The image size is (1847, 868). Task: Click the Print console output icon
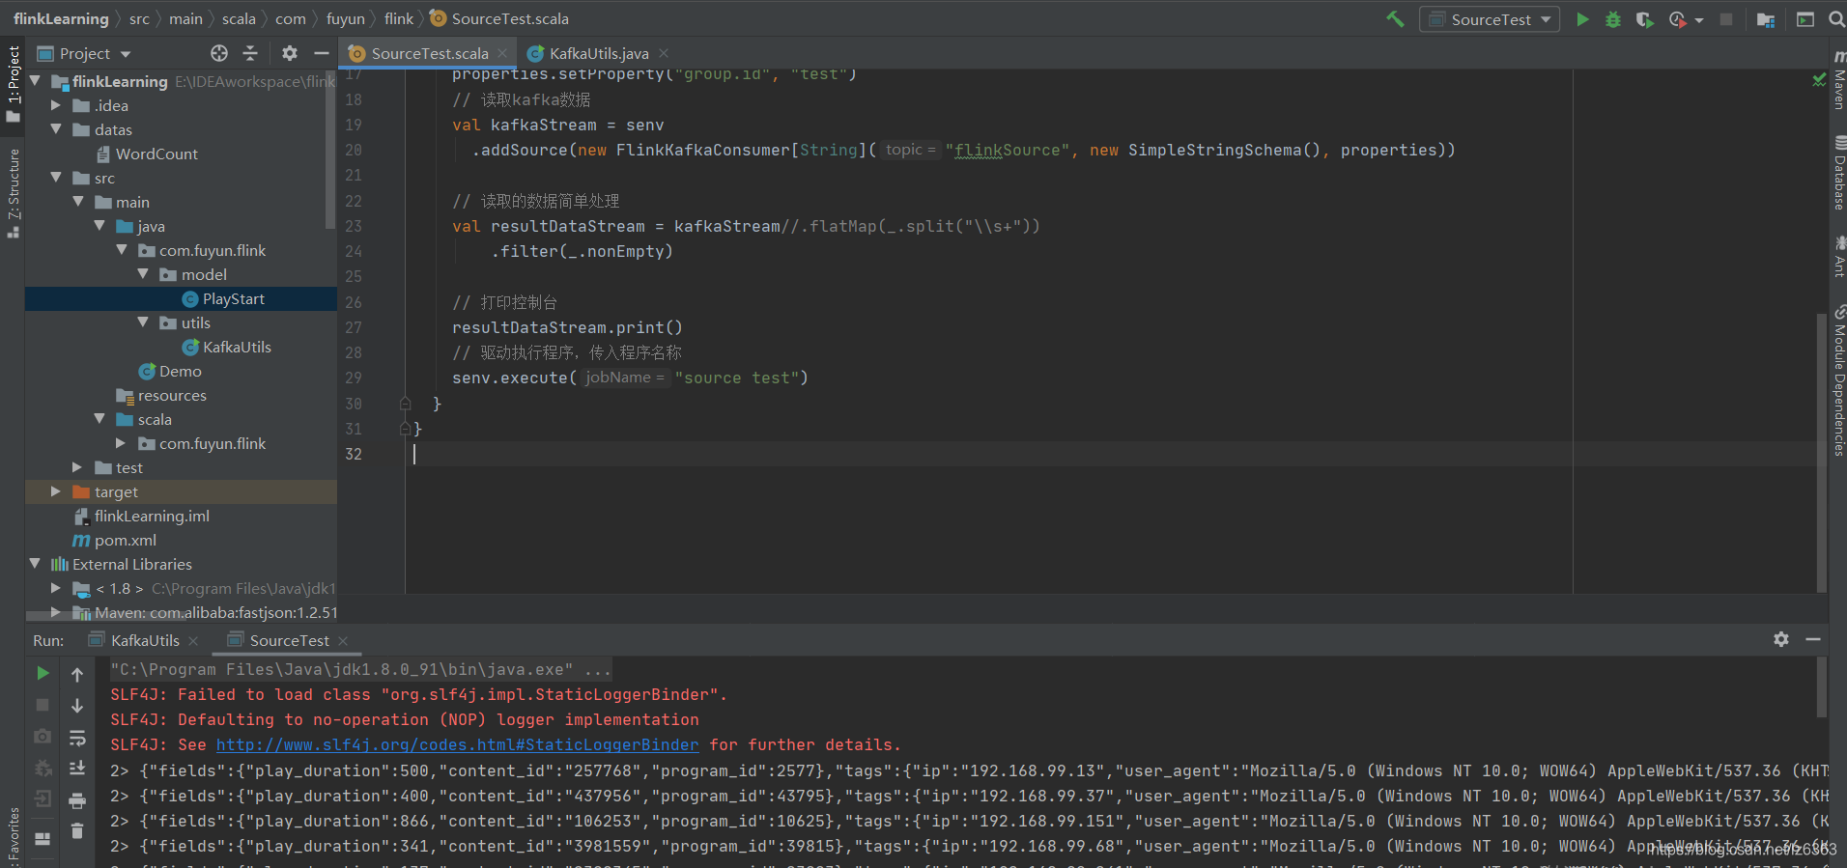tap(77, 800)
